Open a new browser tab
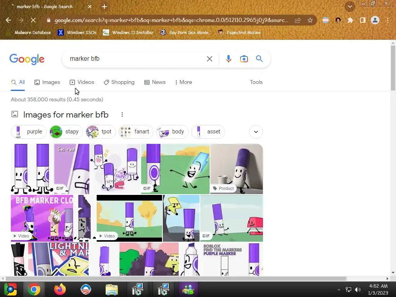The image size is (396, 297). tap(104, 7)
